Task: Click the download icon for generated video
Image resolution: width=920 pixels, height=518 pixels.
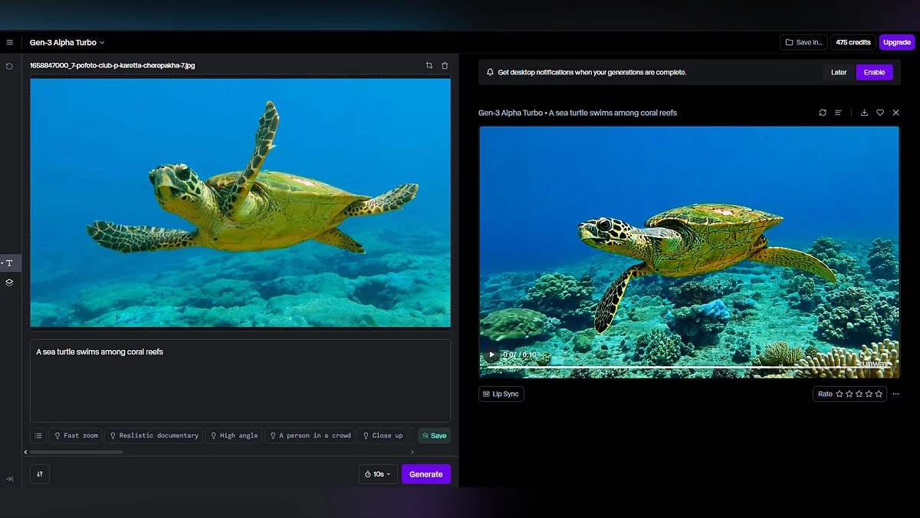Action: tap(864, 113)
